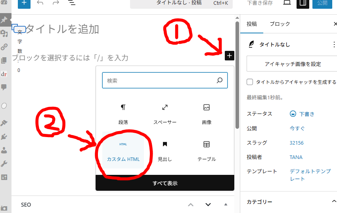Screen dimensions: 337x213
Task: Add an image (画像) block
Action: (x=206, y=114)
